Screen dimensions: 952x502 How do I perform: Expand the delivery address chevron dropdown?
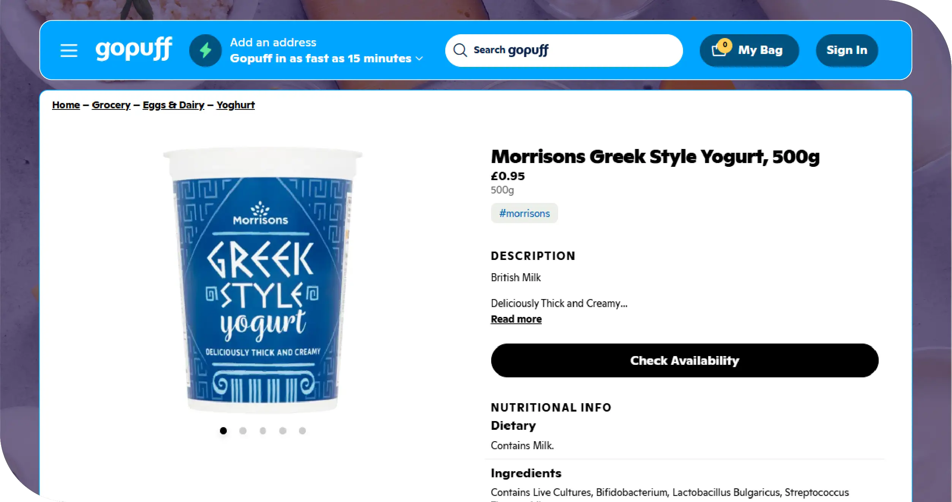tap(419, 59)
